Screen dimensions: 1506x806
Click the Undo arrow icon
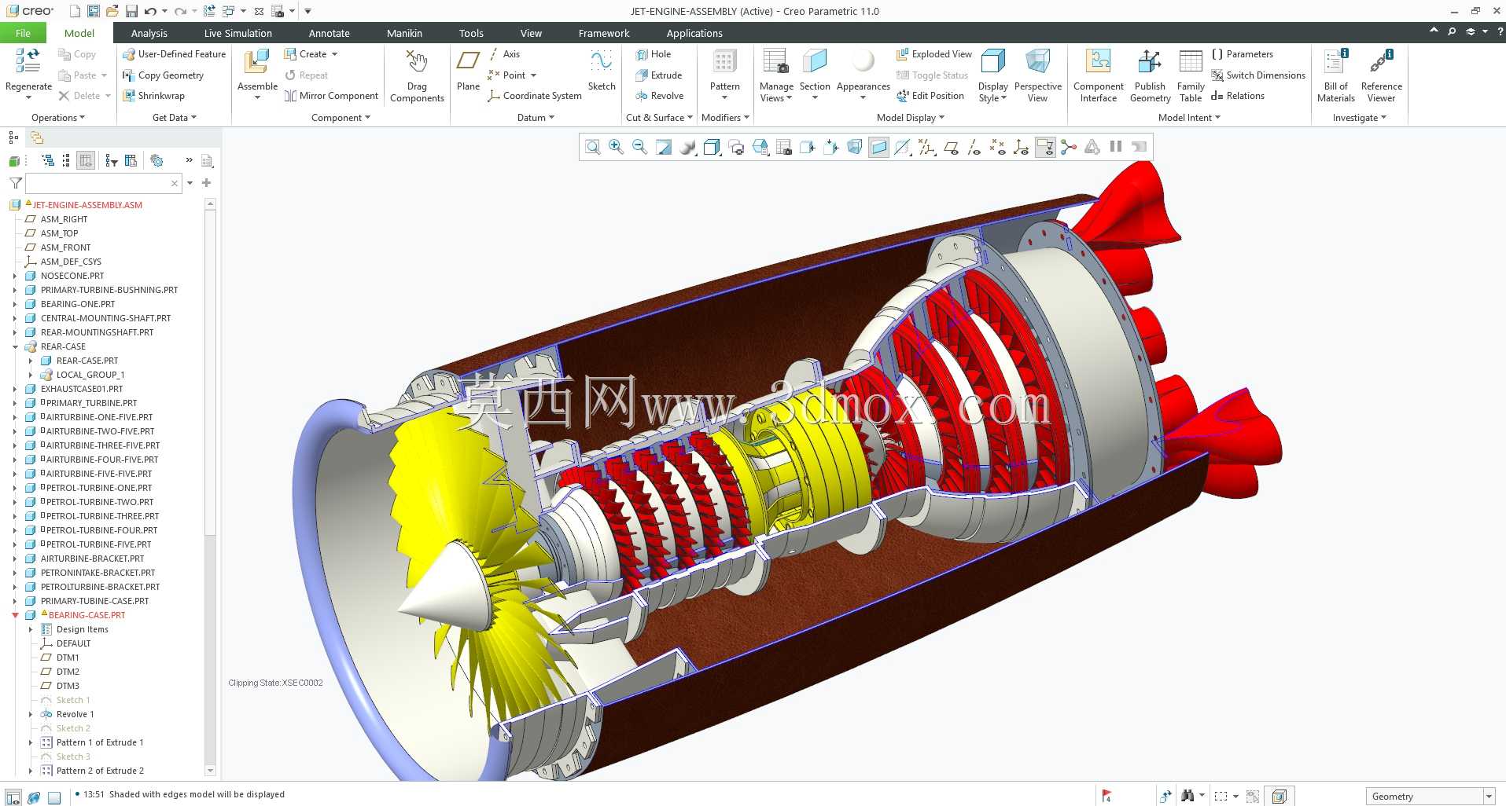(x=150, y=11)
